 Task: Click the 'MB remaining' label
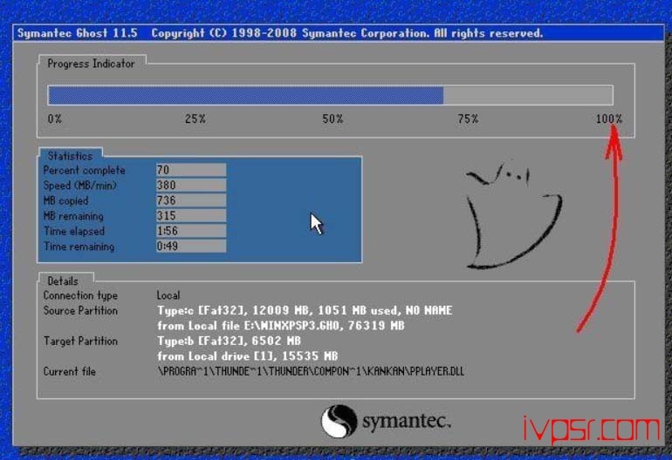pos(73,216)
